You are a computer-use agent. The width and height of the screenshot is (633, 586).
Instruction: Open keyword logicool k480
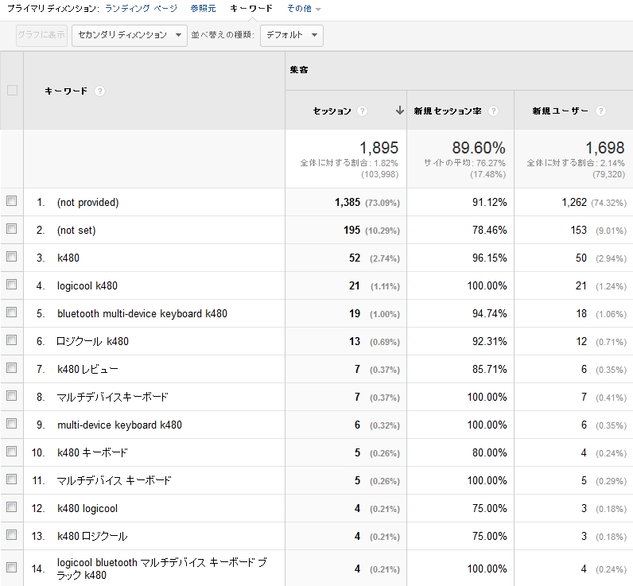pos(87,285)
